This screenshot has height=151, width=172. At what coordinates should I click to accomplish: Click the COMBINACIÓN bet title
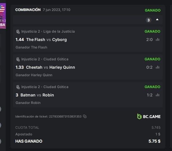coord(28,10)
